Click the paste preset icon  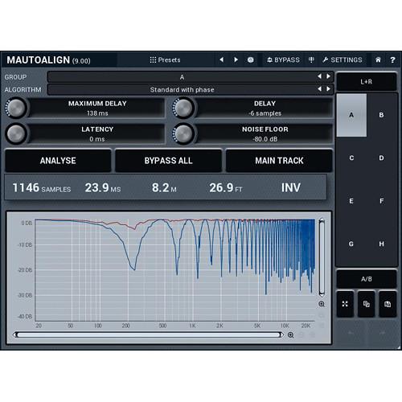388,304
